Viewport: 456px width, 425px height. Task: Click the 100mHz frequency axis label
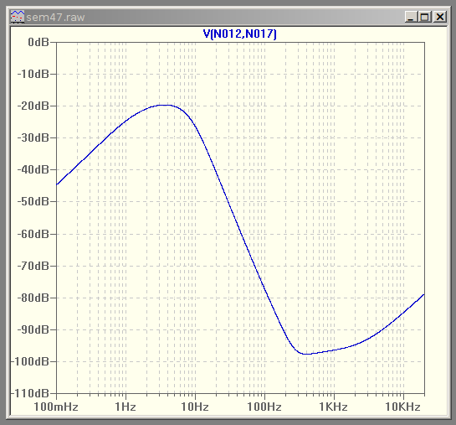point(56,407)
